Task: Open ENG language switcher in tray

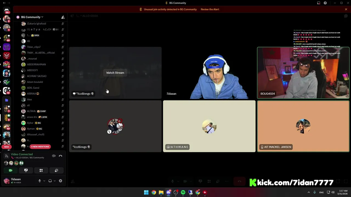Action: [x=321, y=192]
